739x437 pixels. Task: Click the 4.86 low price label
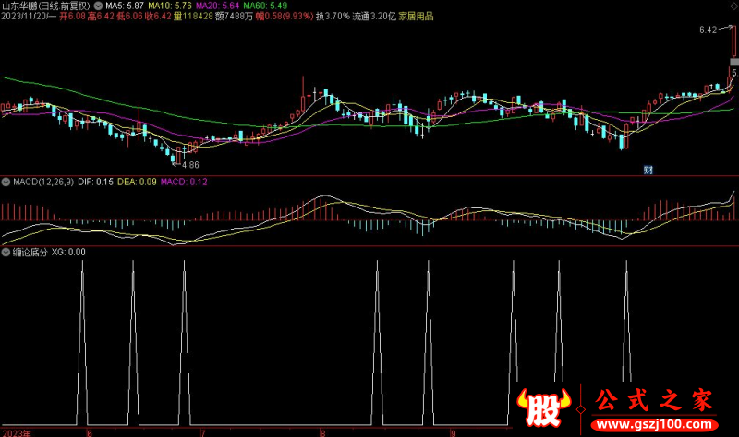[189, 164]
